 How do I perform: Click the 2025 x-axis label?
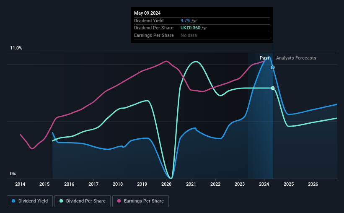[x=289, y=184]
